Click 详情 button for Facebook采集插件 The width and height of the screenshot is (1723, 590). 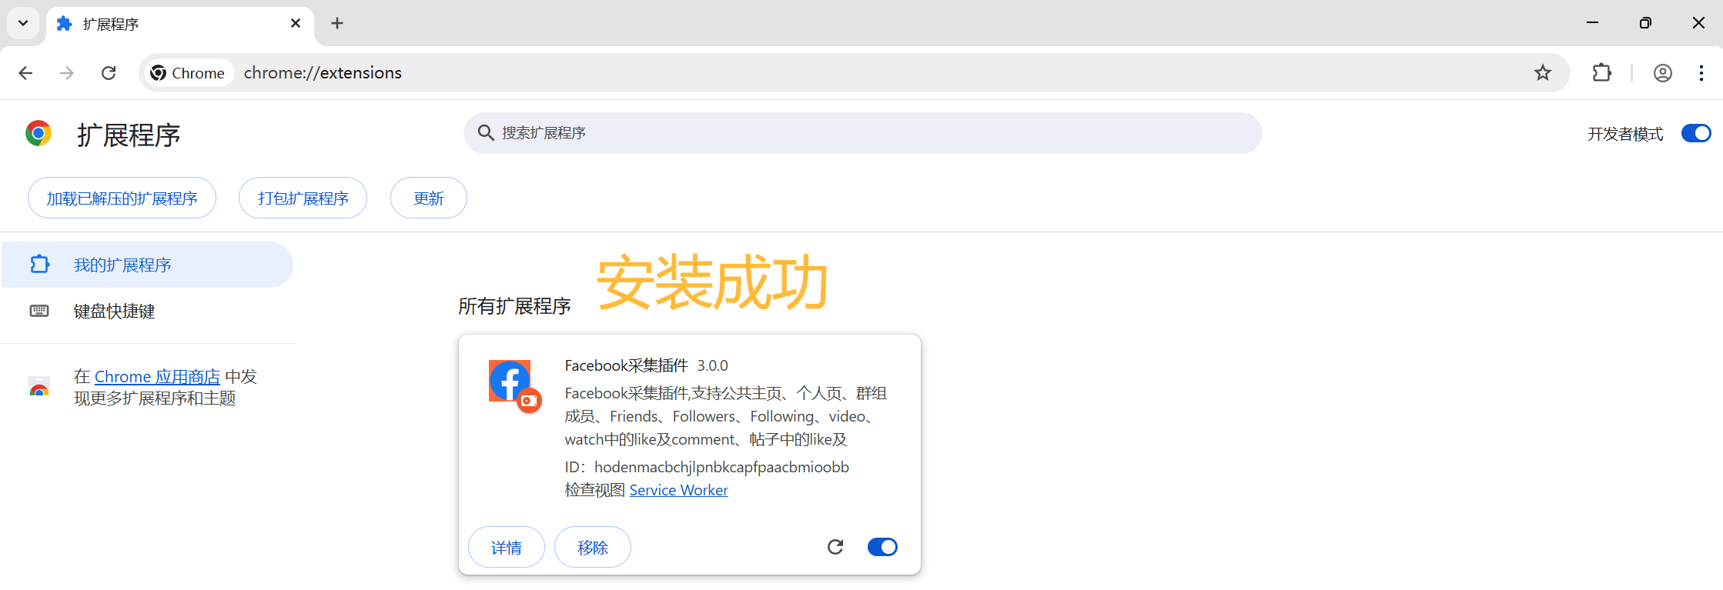tap(507, 547)
